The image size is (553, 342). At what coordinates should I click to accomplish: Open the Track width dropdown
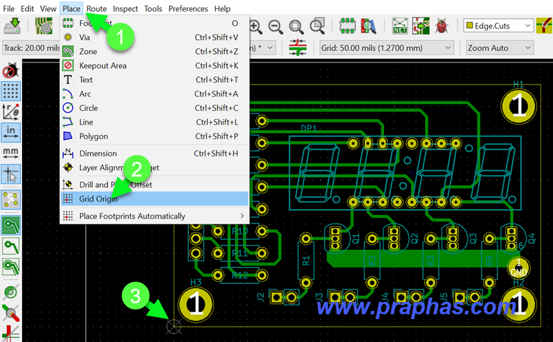32,48
